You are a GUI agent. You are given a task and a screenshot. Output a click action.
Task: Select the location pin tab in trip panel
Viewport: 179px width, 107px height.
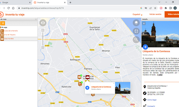(x=3, y=23)
